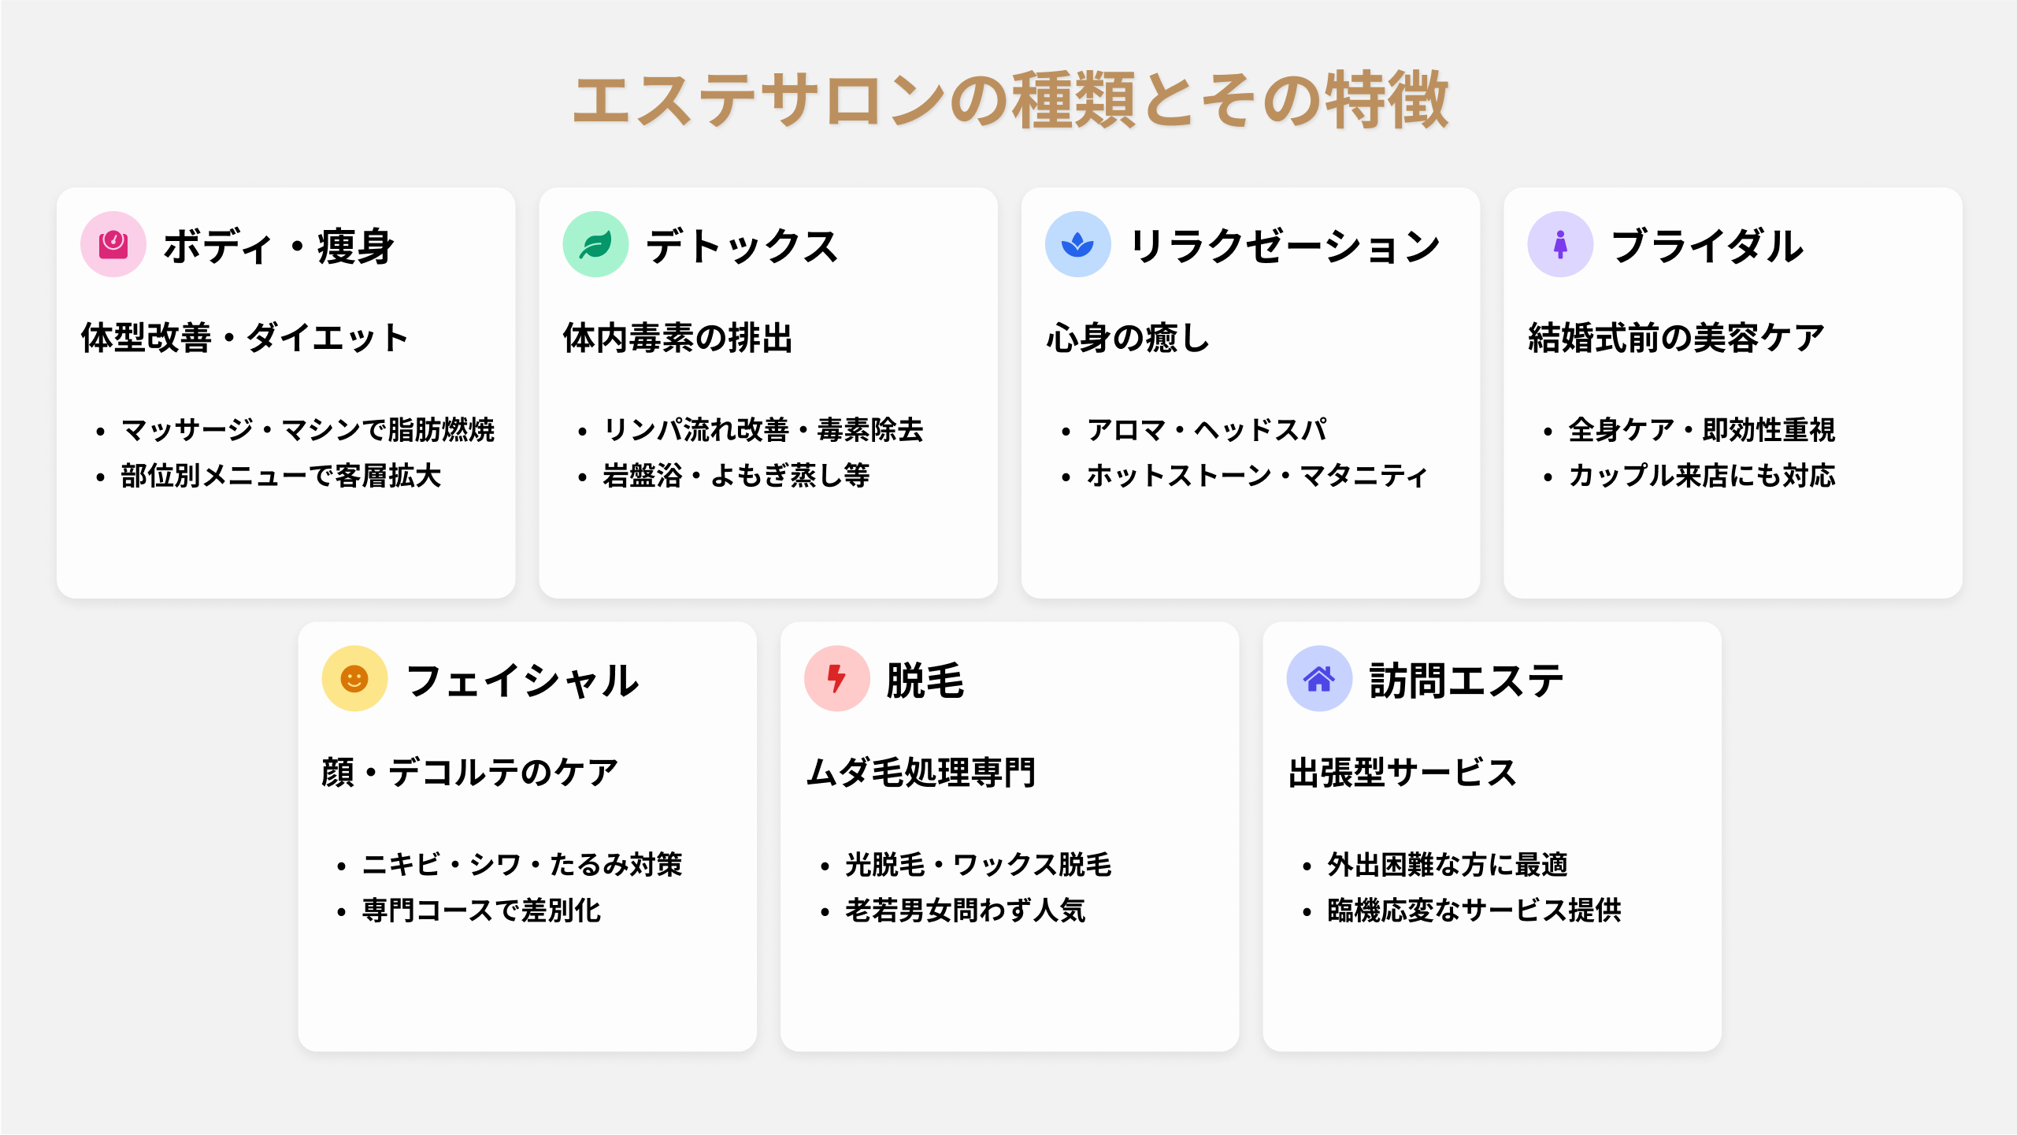
Task: Click the green leaf Detox icon
Action: (595, 244)
